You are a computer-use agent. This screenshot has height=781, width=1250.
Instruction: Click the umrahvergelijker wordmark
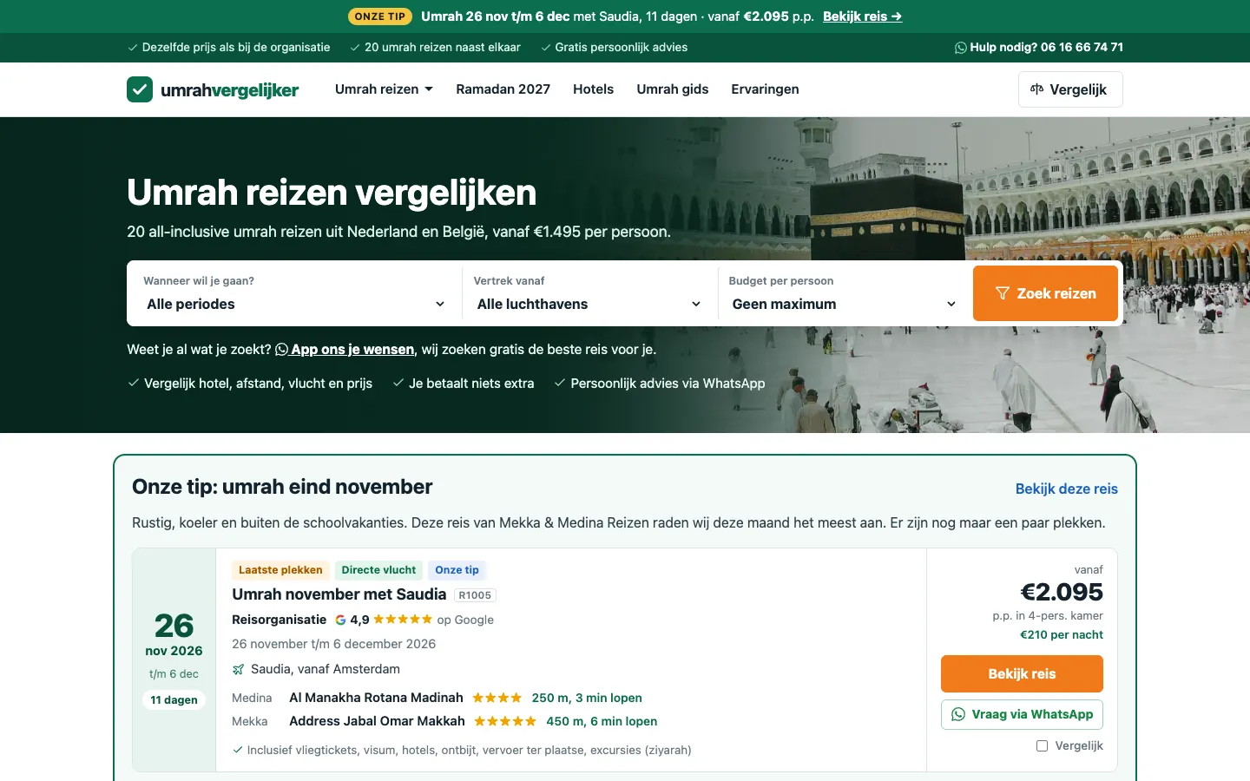pyautogui.click(x=229, y=89)
